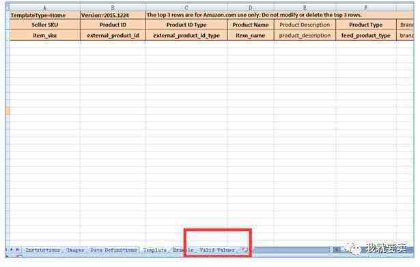Open the Data Definitions sheet tab
This screenshot has height=267, width=420.
coord(113,250)
